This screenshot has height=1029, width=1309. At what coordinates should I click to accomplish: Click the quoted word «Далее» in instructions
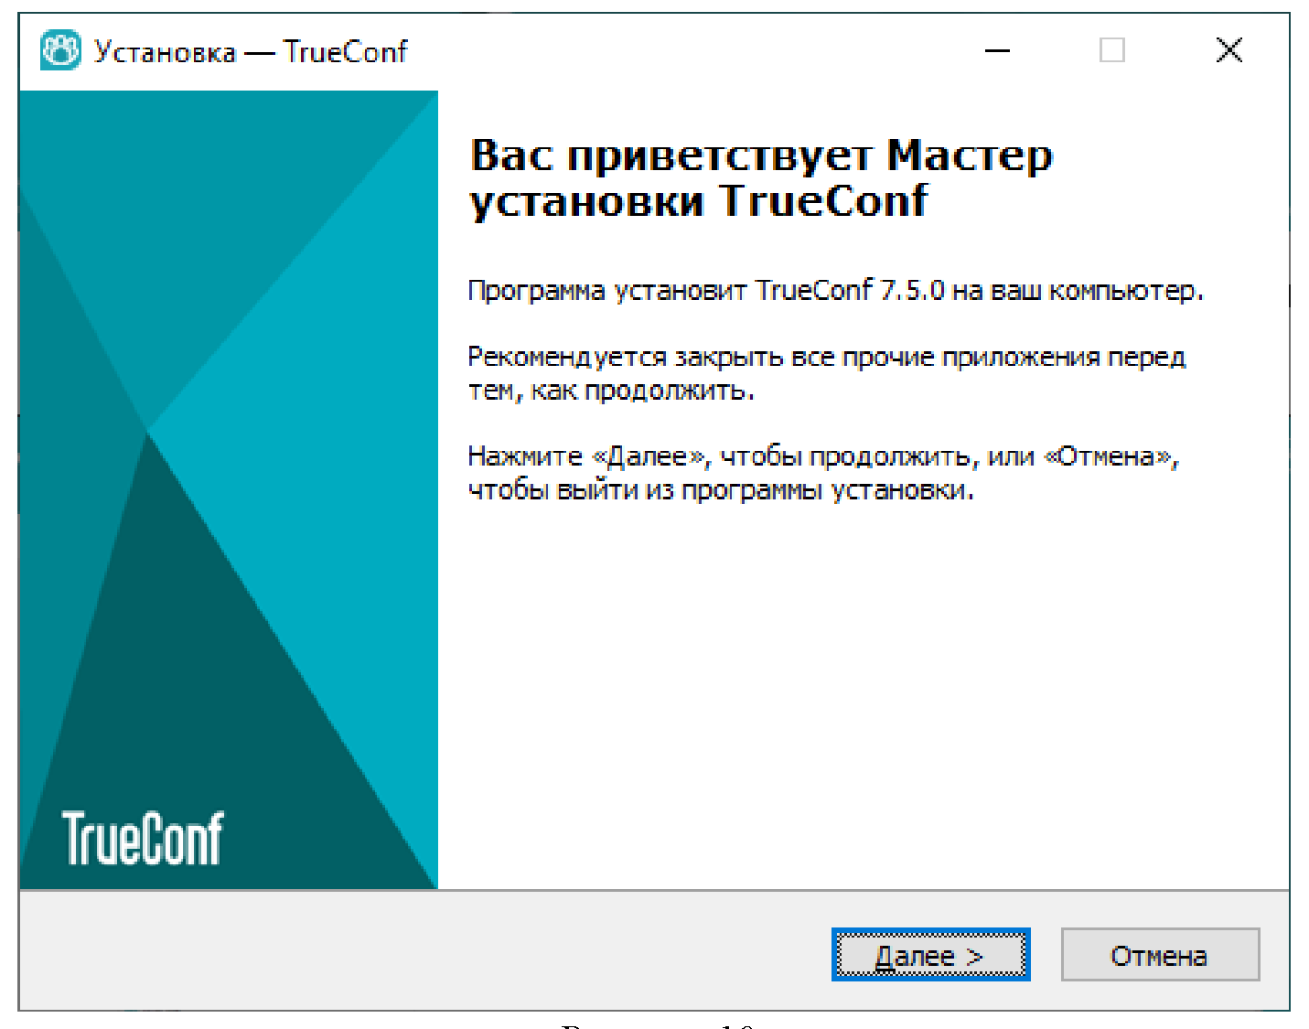[x=649, y=456]
